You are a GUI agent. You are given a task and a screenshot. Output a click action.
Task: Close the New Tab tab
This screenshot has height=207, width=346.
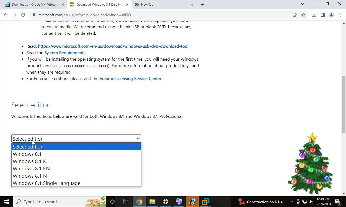(x=192, y=5)
